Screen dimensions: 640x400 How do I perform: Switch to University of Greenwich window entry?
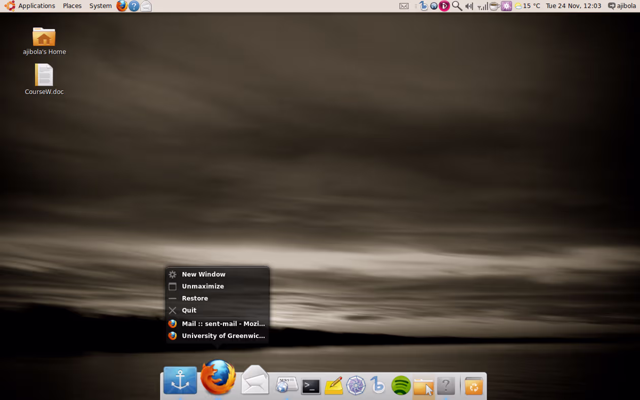coord(217,336)
